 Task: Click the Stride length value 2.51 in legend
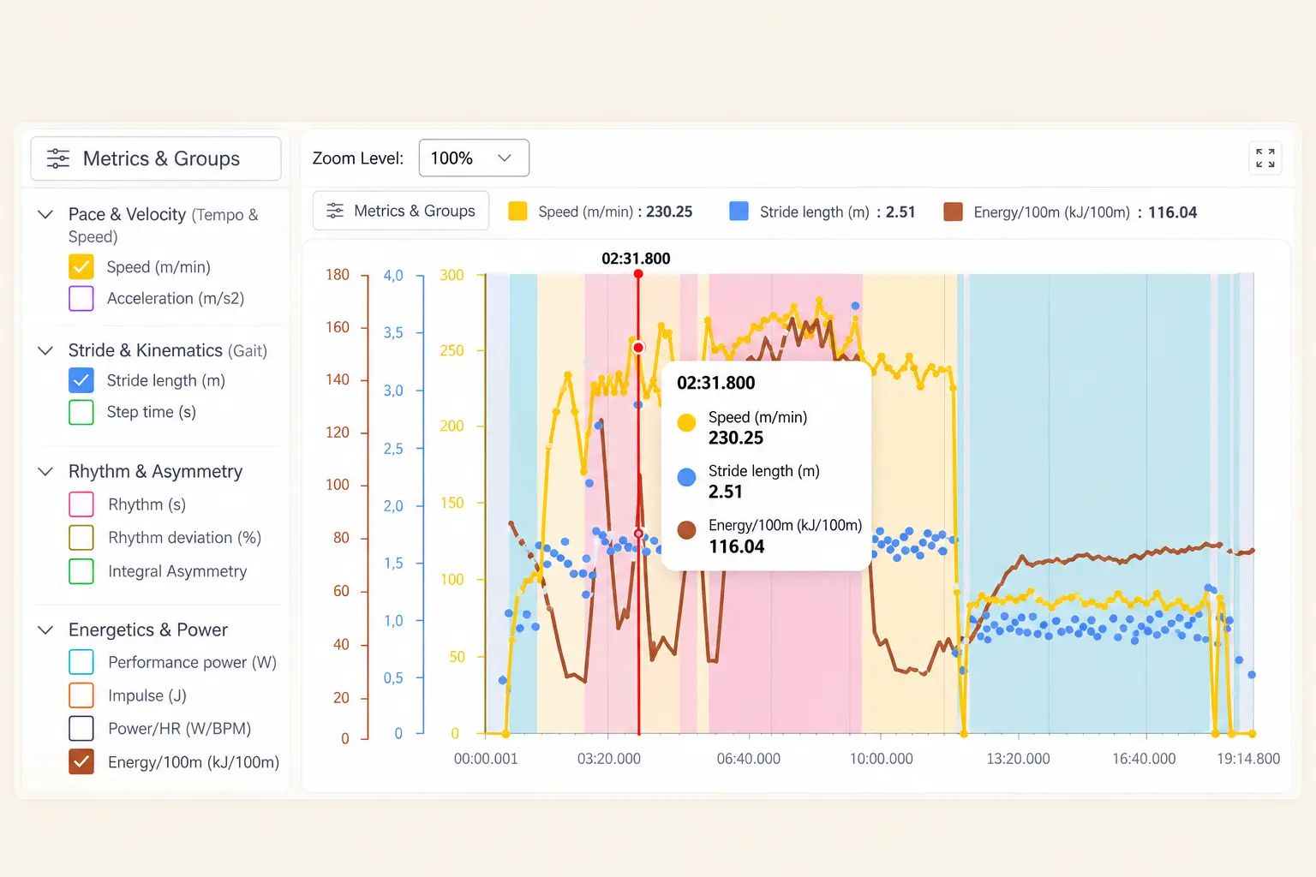coord(900,212)
